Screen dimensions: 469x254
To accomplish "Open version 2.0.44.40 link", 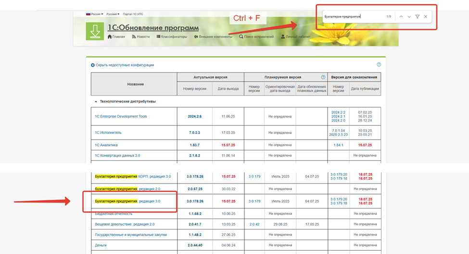I will point(195,245).
